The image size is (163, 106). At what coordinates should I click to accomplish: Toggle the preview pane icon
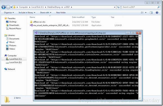click(151, 13)
